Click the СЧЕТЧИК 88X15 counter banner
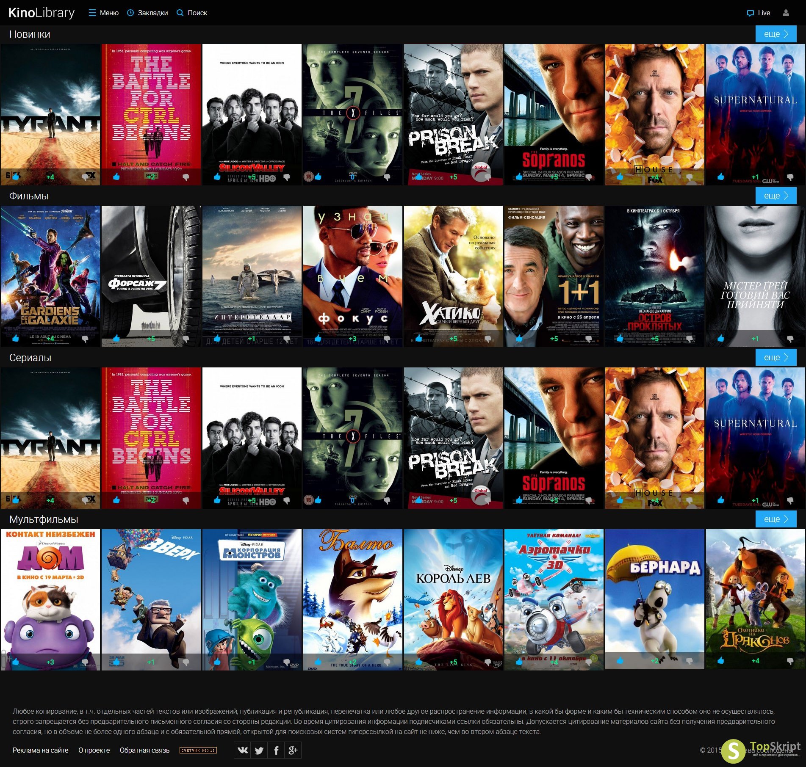Image resolution: width=806 pixels, height=767 pixels. click(x=198, y=750)
